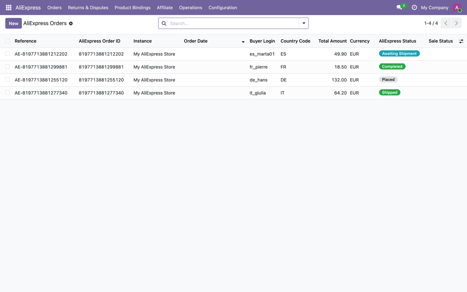Click the Shipped status badge
Image resolution: width=467 pixels, height=292 pixels.
coord(390,93)
